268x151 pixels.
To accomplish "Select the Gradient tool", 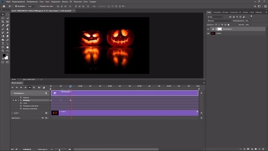I will pos(3,36).
